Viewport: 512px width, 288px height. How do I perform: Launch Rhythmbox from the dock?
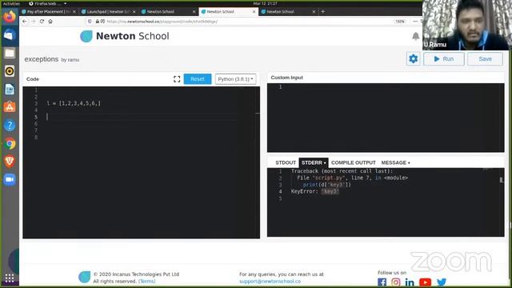point(10,71)
